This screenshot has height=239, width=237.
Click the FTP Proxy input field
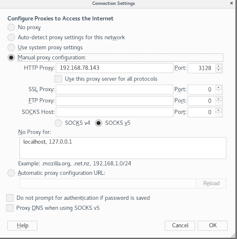[x=114, y=101]
